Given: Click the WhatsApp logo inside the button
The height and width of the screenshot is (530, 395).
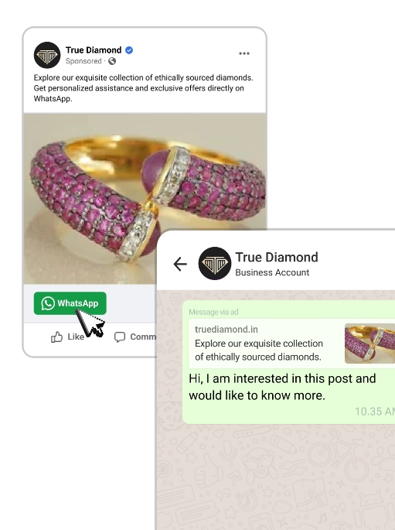Looking at the screenshot, I should click(48, 303).
